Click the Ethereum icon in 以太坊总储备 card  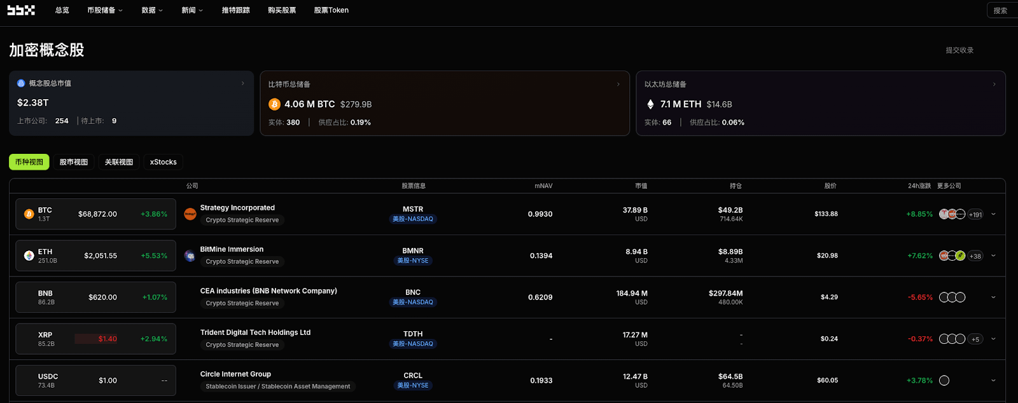pyautogui.click(x=650, y=104)
